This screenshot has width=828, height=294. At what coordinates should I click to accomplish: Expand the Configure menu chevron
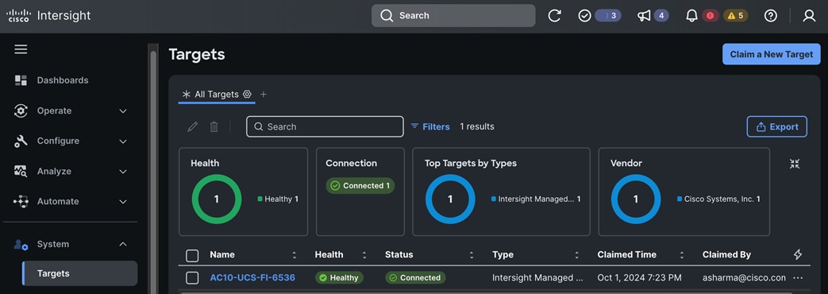point(123,141)
